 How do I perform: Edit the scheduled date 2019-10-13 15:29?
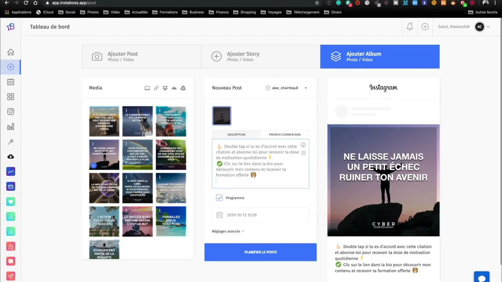click(x=260, y=215)
